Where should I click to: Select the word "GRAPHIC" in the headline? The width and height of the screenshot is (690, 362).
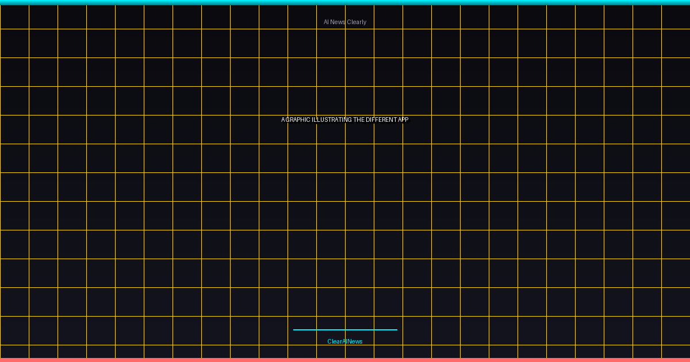click(298, 120)
